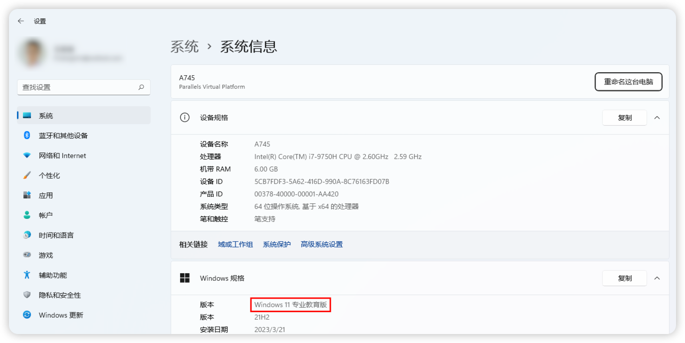Click the globe clock icon for 时间和语言
The height and width of the screenshot is (343, 685).
point(27,235)
